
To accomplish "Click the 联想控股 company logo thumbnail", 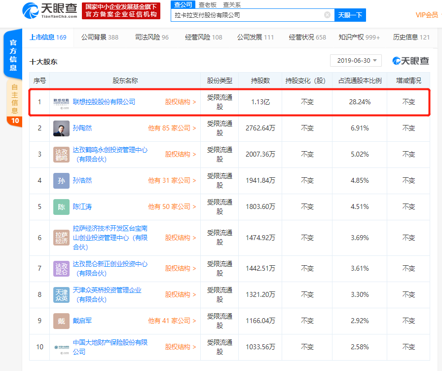I will tap(61, 104).
